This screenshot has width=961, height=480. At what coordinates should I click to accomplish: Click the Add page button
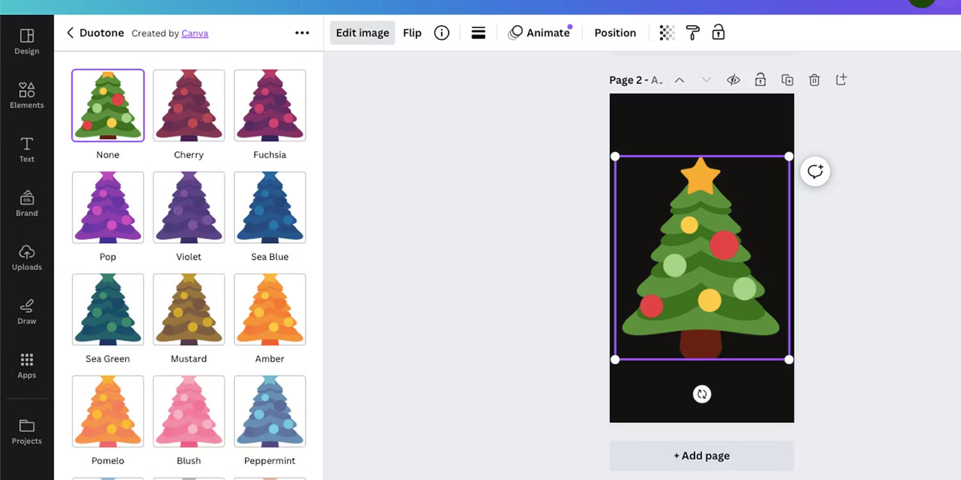(702, 455)
